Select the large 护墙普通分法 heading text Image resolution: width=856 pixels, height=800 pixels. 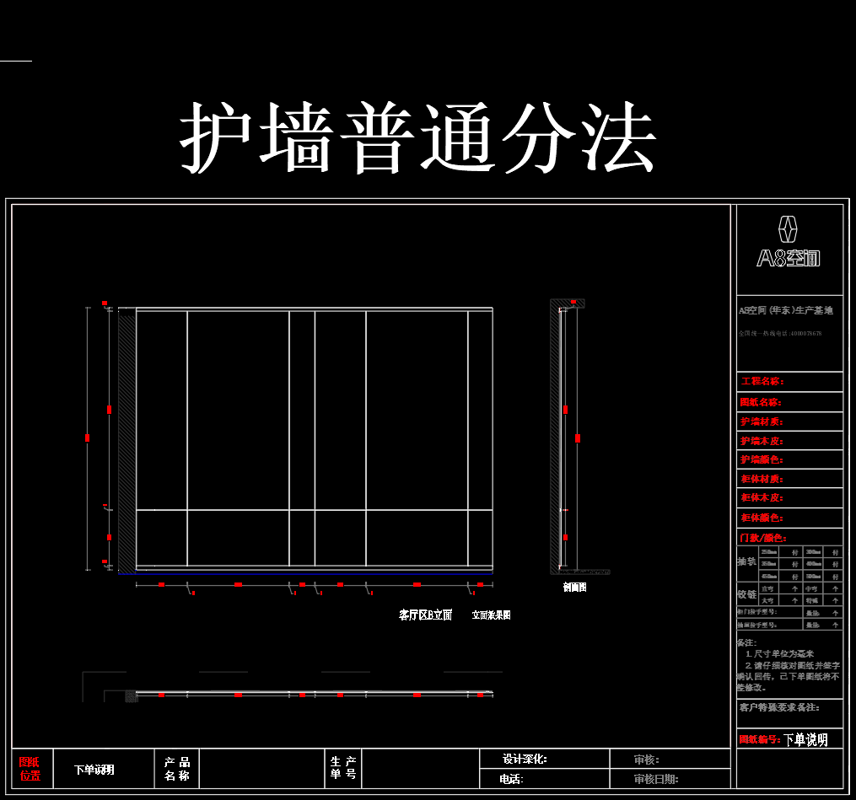[418, 139]
